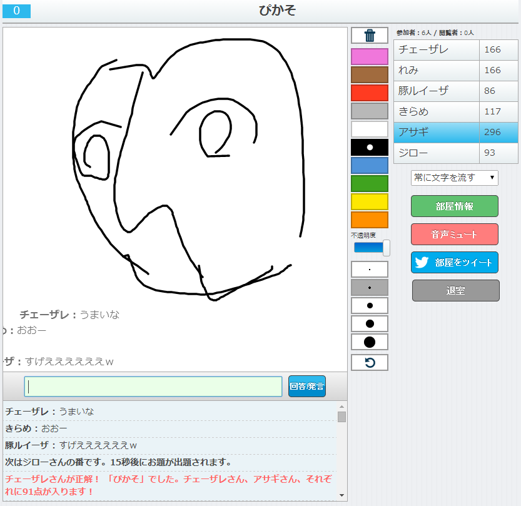The image size is (521, 506).
Task: Pick the gray color swatch
Action: coord(370,111)
